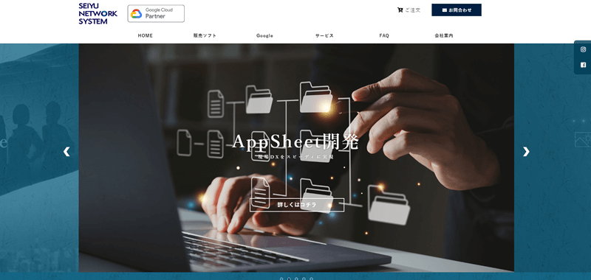Open the サービス menu

(324, 35)
